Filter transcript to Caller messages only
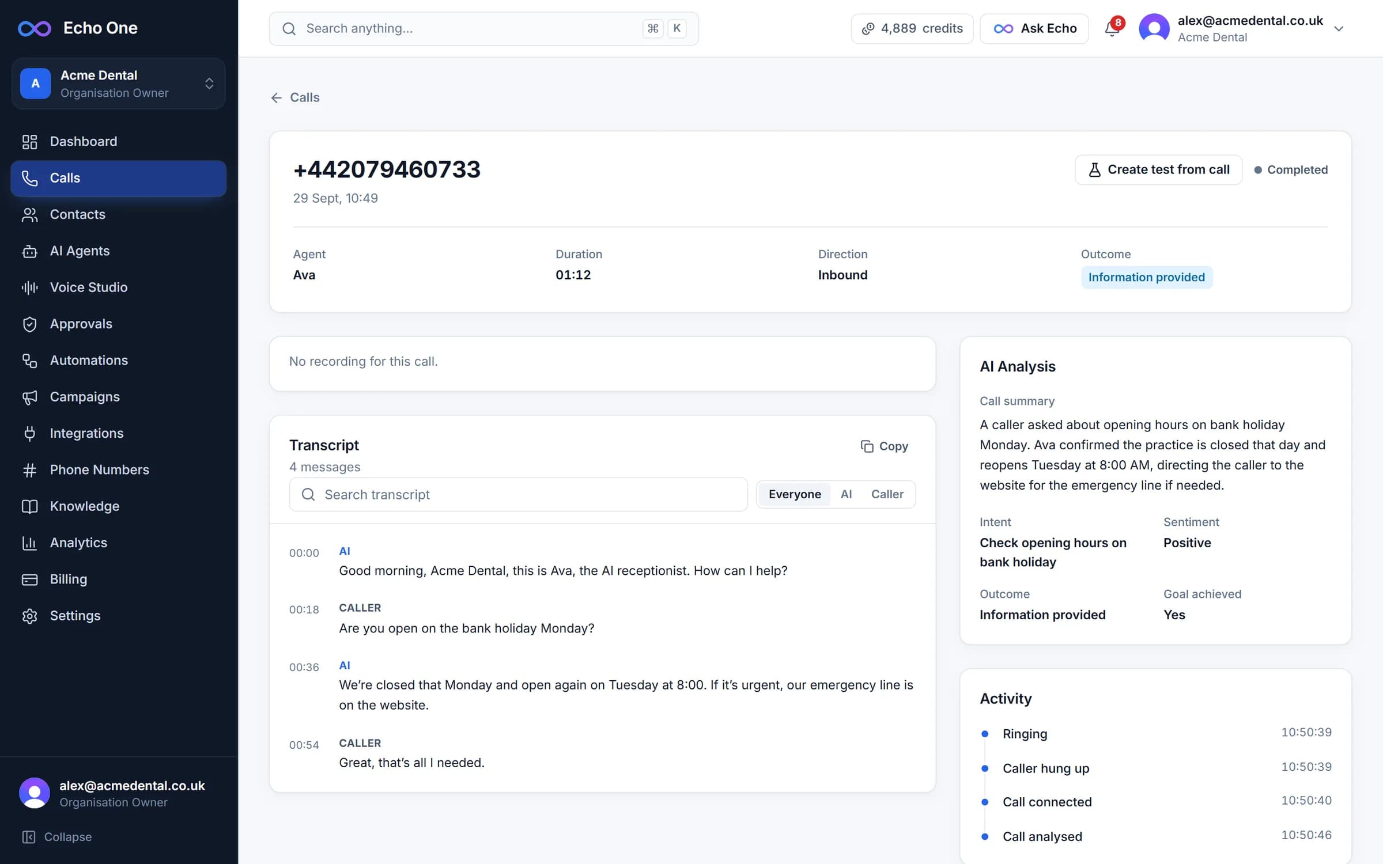Image resolution: width=1383 pixels, height=864 pixels. pyautogui.click(x=887, y=494)
